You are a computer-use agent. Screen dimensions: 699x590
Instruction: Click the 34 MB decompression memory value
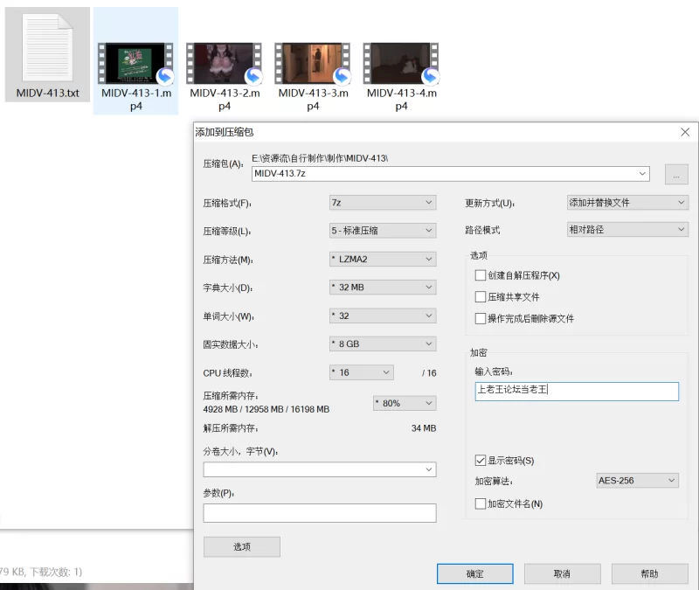pos(424,428)
